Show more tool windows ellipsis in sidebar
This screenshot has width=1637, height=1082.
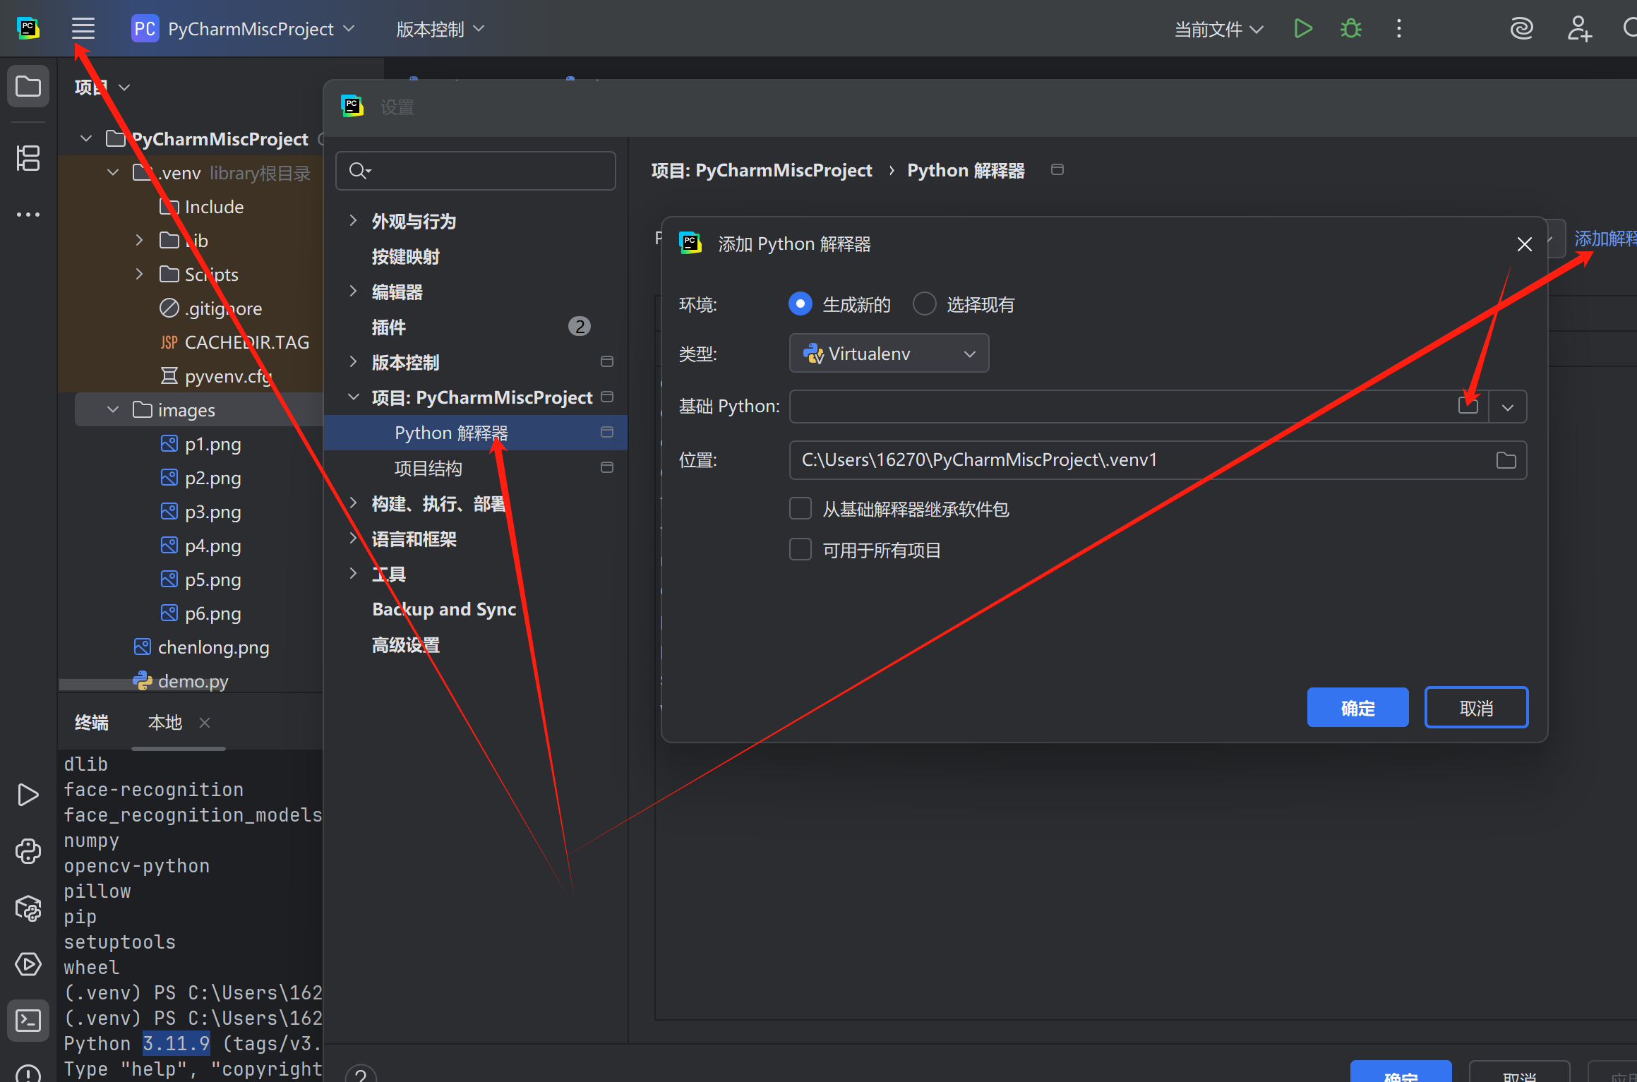coord(28,215)
